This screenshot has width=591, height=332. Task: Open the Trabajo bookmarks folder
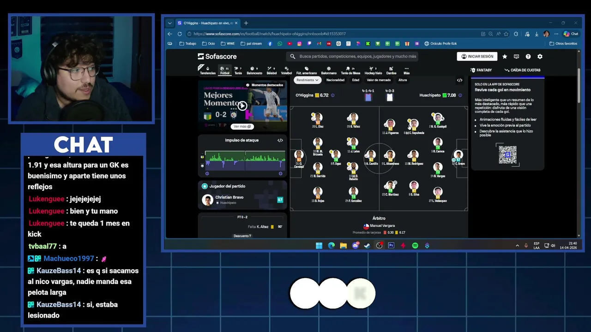point(187,44)
